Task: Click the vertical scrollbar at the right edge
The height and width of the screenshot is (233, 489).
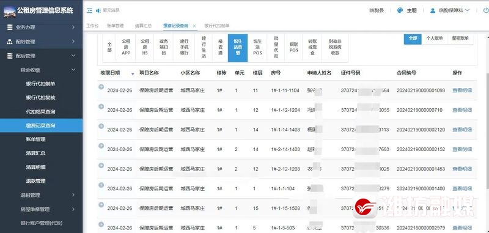Action: click(487, 131)
